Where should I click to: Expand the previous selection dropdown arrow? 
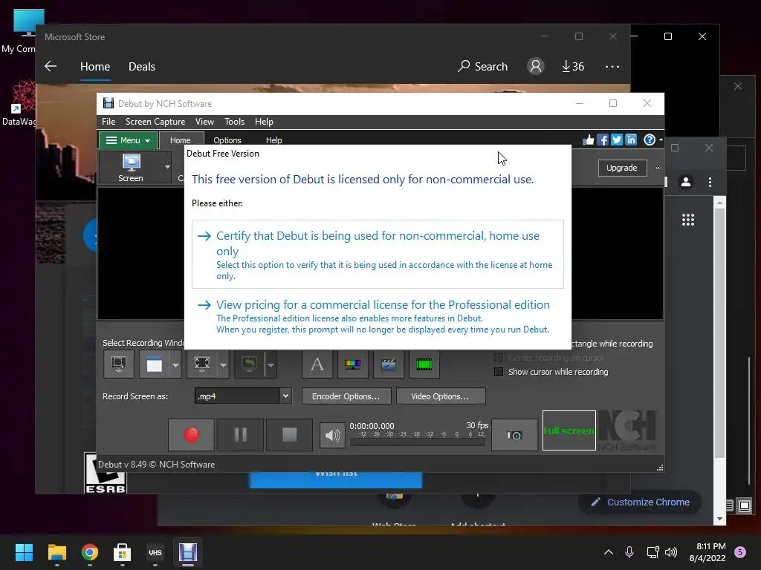pos(271,365)
